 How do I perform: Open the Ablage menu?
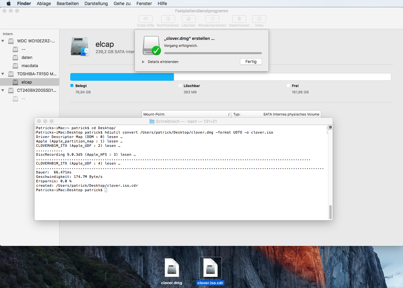(44, 3)
